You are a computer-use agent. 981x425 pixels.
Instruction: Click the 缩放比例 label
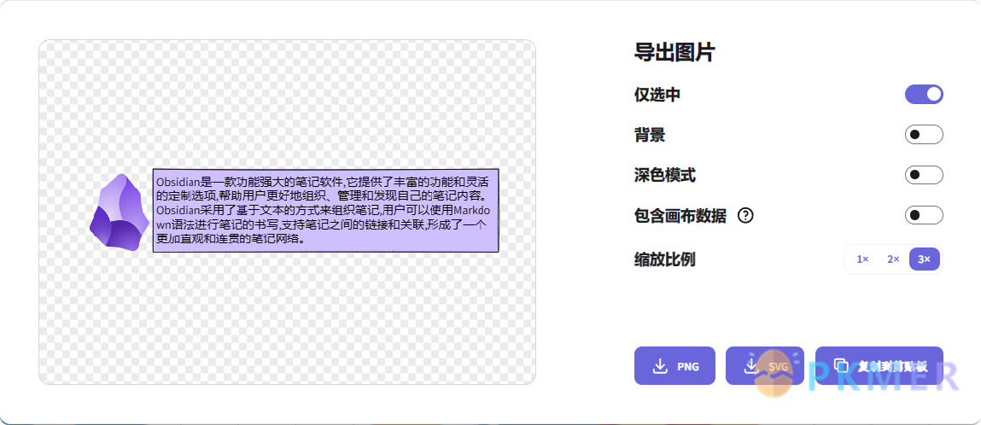pos(664,259)
